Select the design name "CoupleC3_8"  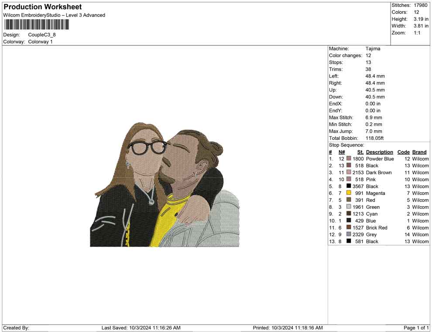tap(42, 35)
